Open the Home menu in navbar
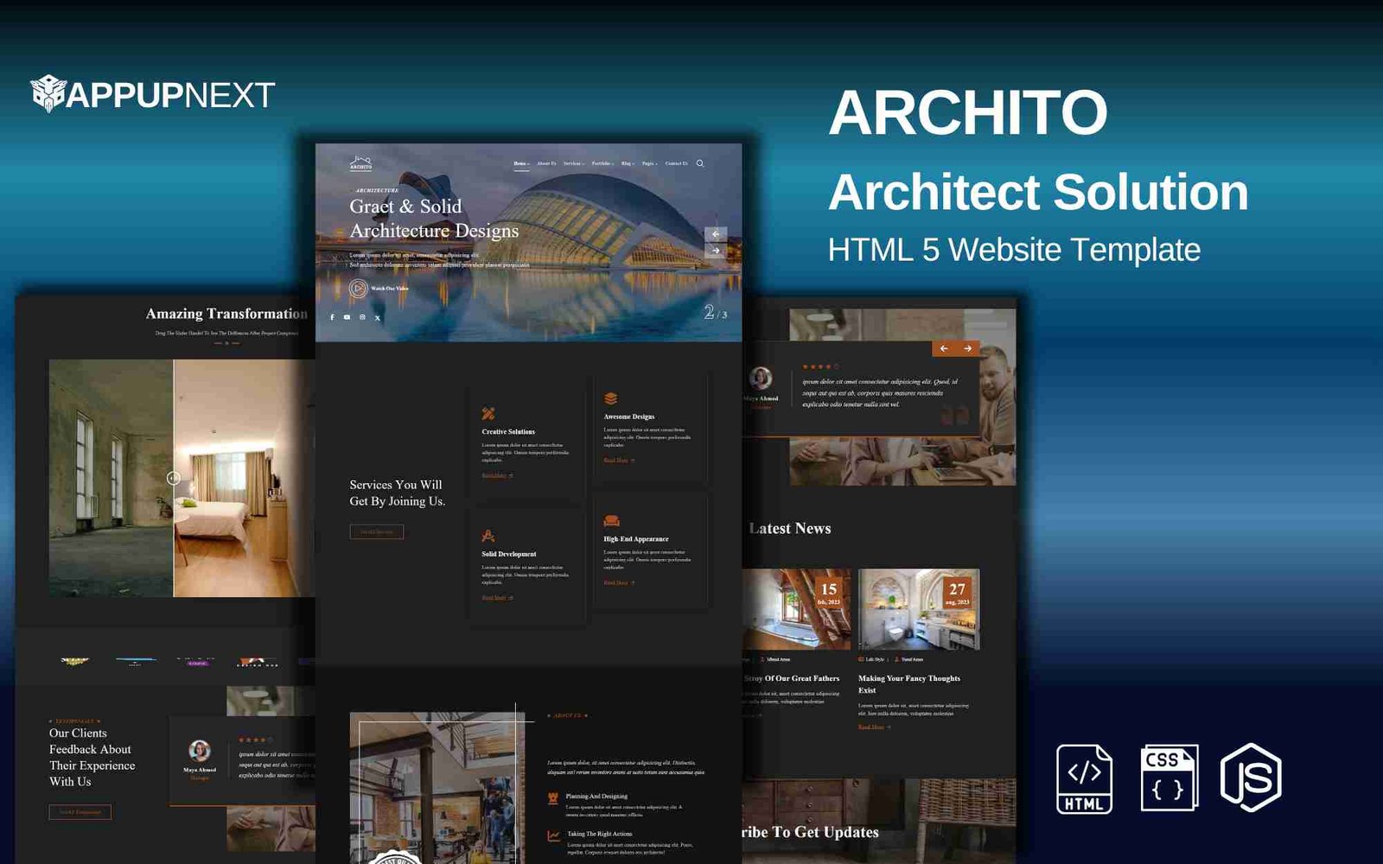The height and width of the screenshot is (864, 1383). (521, 163)
